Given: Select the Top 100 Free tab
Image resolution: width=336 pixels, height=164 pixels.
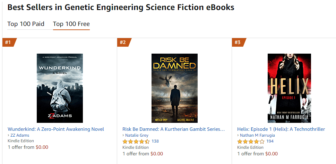Looking at the screenshot, I should pyautogui.click(x=71, y=24).
